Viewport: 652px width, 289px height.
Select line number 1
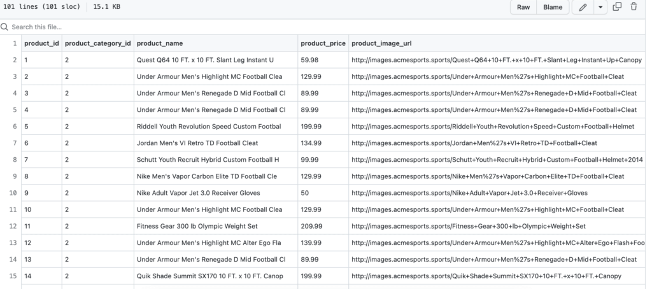[14, 43]
